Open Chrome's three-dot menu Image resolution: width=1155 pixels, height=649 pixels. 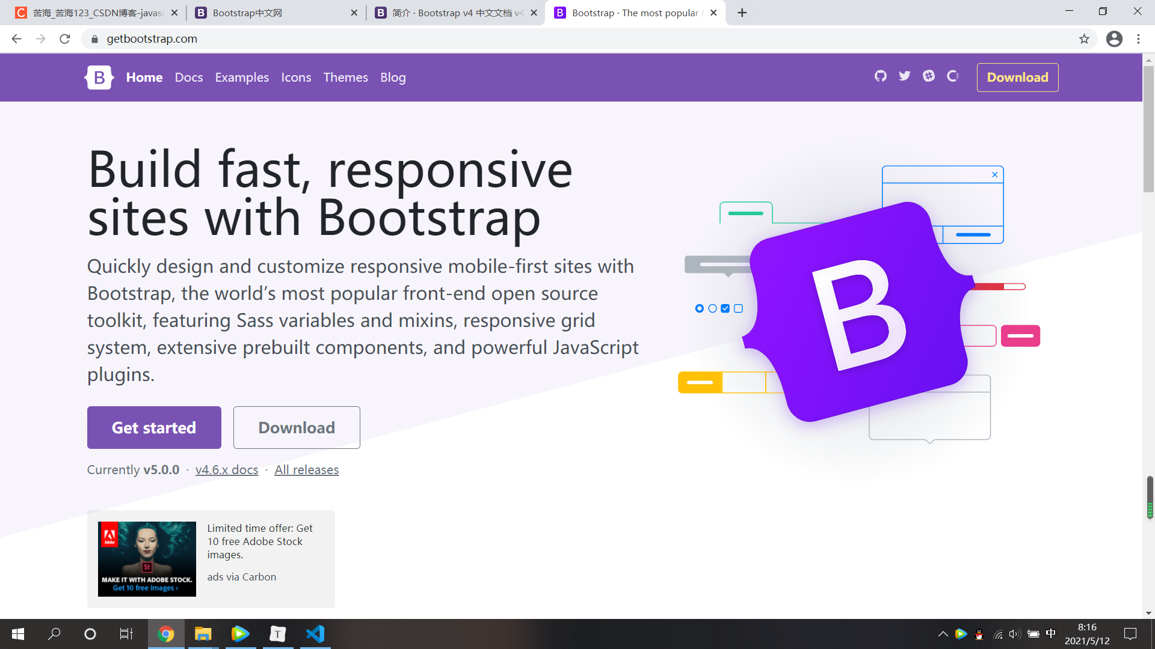pyautogui.click(x=1138, y=39)
